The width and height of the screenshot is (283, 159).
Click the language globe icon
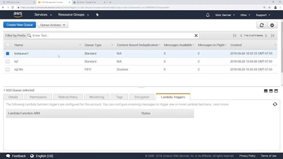tap(32, 156)
